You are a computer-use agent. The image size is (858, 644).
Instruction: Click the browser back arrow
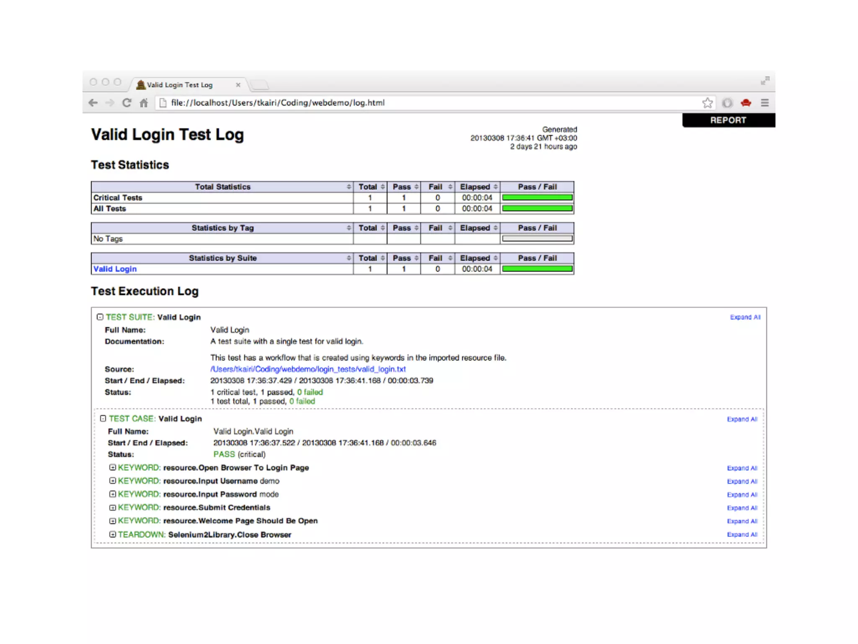tap(93, 103)
